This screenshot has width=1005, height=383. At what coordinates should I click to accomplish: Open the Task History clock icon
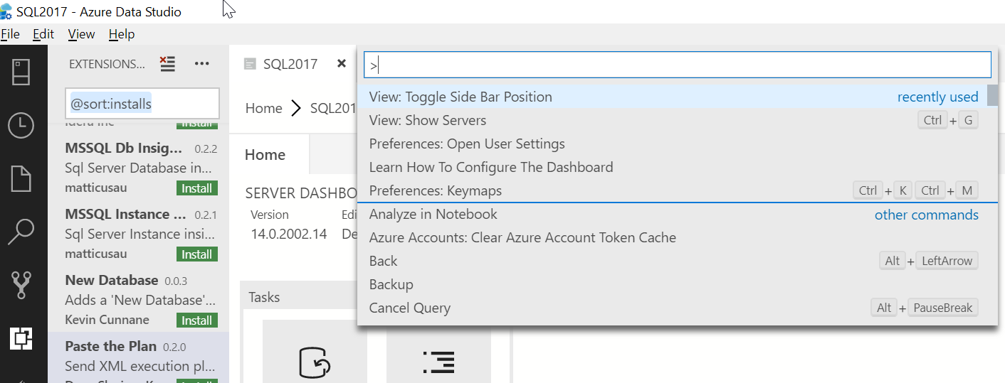21,125
